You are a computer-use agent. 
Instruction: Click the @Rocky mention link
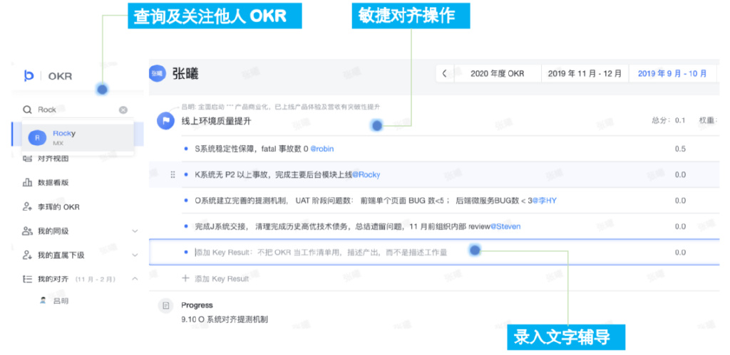tap(366, 175)
